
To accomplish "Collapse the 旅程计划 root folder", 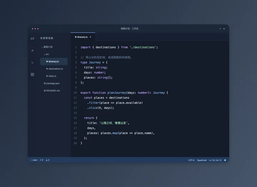I will pos(42,47).
